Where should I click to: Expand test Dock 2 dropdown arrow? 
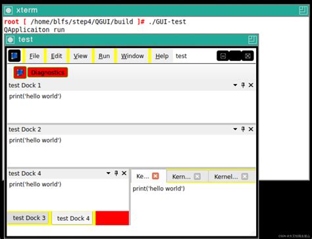tap(235, 129)
